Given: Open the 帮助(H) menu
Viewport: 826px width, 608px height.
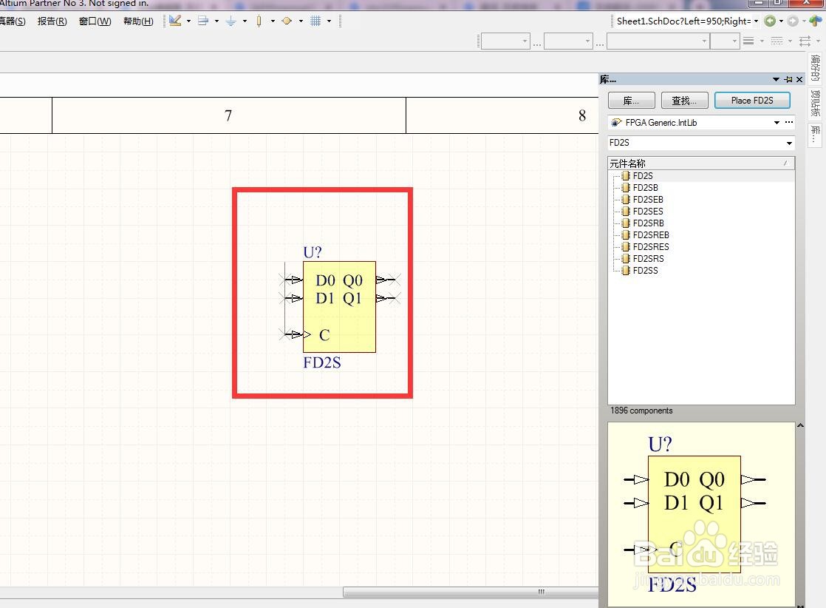Looking at the screenshot, I should 138,21.
